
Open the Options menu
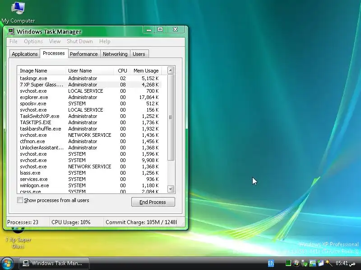point(33,41)
